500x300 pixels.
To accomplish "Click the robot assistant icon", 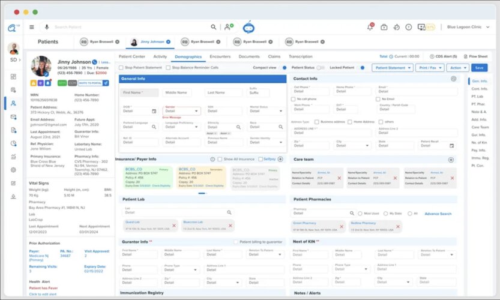I will [248, 27].
